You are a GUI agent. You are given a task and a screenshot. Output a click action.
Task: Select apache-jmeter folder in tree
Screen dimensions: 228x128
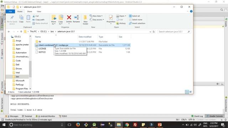22,45
